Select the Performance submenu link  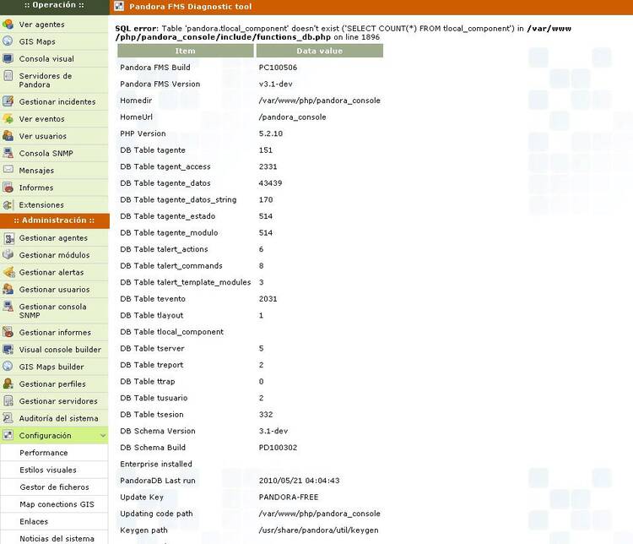click(44, 453)
